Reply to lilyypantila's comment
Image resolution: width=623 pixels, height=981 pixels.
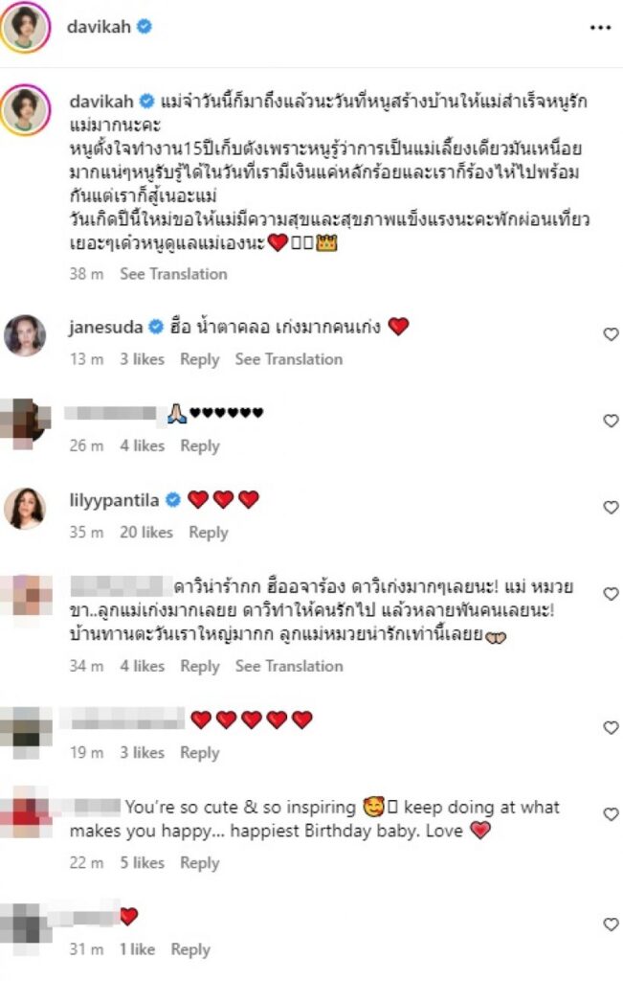point(209,533)
